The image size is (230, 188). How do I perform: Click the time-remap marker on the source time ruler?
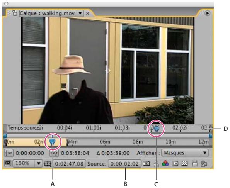click(157, 129)
